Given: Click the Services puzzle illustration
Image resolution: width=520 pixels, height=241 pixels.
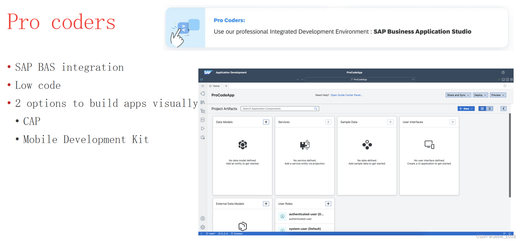Looking at the screenshot, I should tap(305, 145).
